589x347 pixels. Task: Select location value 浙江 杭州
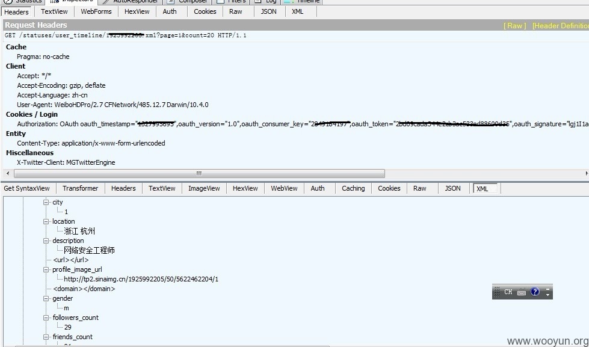click(x=79, y=231)
